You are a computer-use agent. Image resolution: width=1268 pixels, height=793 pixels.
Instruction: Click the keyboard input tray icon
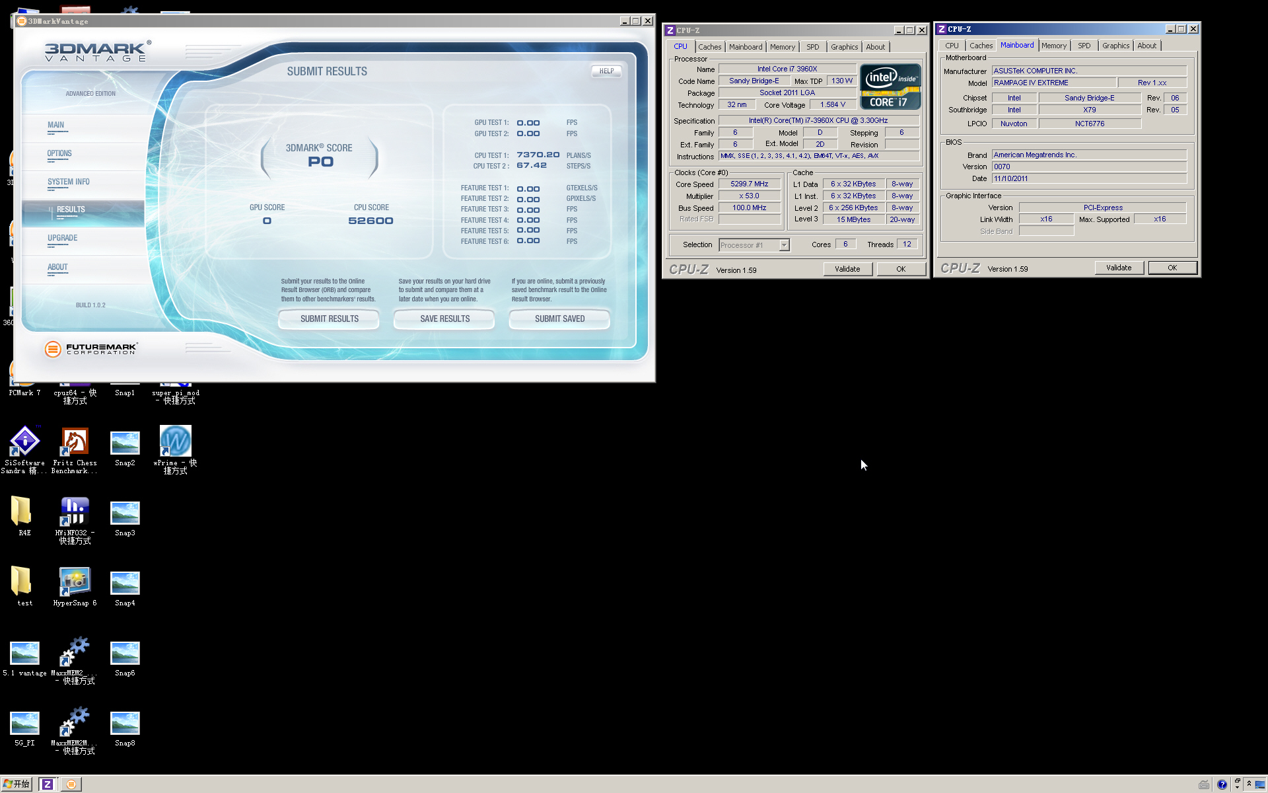[1204, 784]
